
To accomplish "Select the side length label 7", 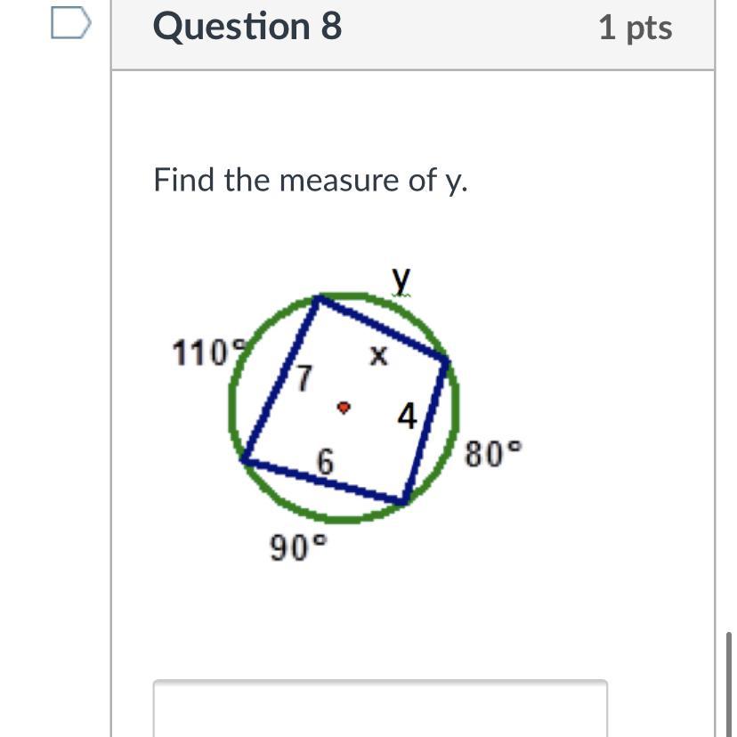I will (x=304, y=378).
